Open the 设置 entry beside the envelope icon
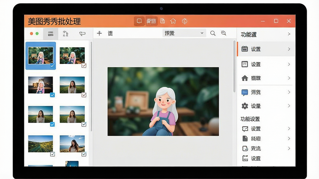The height and width of the screenshot is (179, 319). [x=256, y=129]
